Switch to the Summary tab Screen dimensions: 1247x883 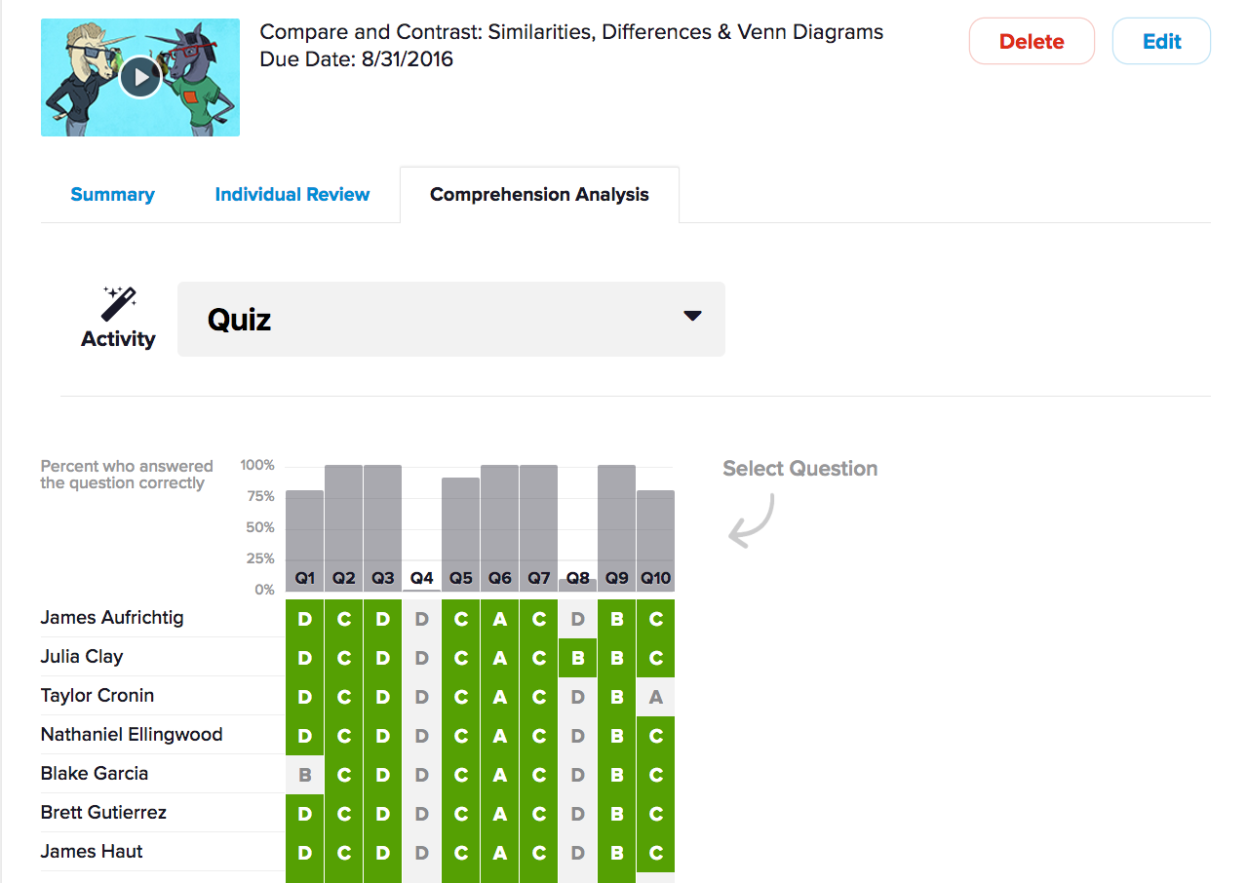112,195
